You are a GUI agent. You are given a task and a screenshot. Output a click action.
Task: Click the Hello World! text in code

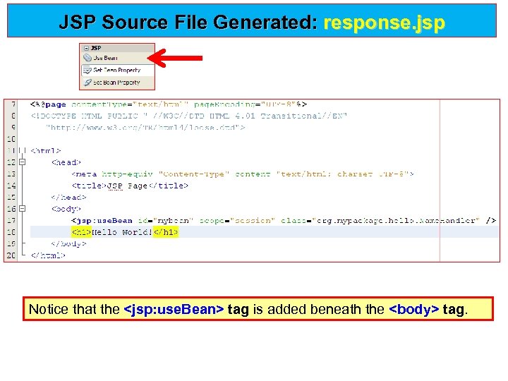pos(122,232)
